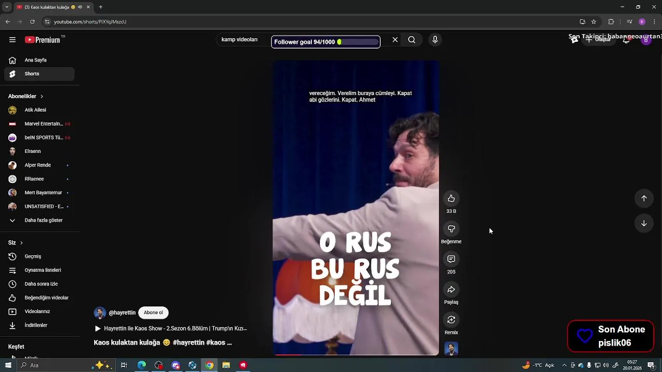This screenshot has width=662, height=372.
Task: Expand Abonelikler section chevron
Action: [x=41, y=97]
